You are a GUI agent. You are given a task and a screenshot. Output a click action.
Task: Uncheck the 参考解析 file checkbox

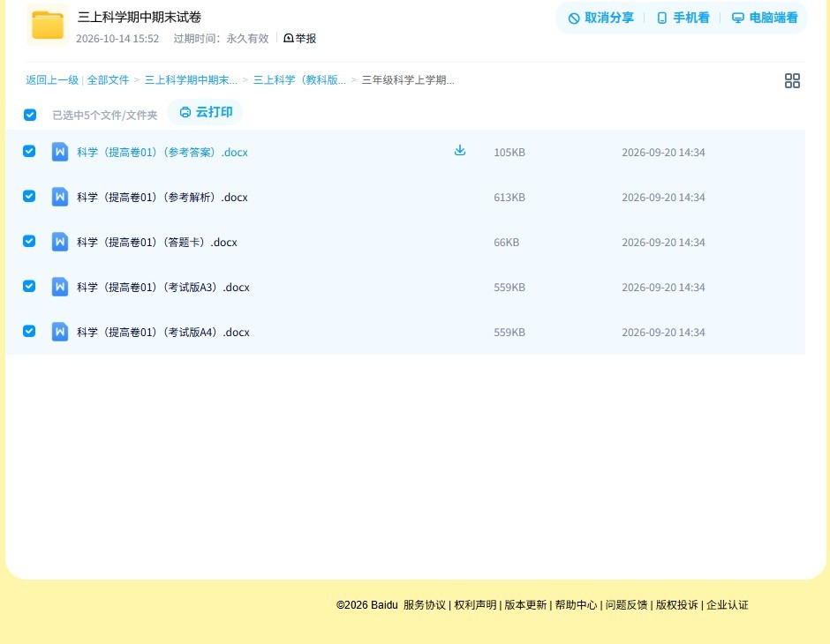pyautogui.click(x=29, y=196)
